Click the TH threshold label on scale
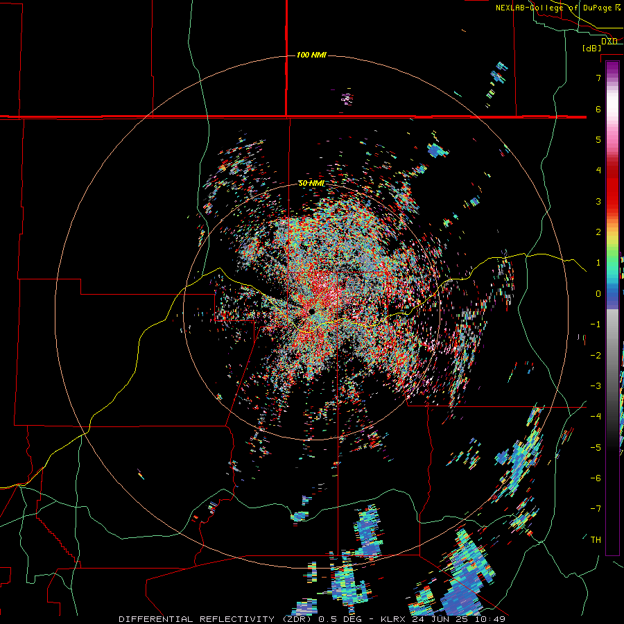Screen dimensions: 624x624 pyautogui.click(x=596, y=540)
